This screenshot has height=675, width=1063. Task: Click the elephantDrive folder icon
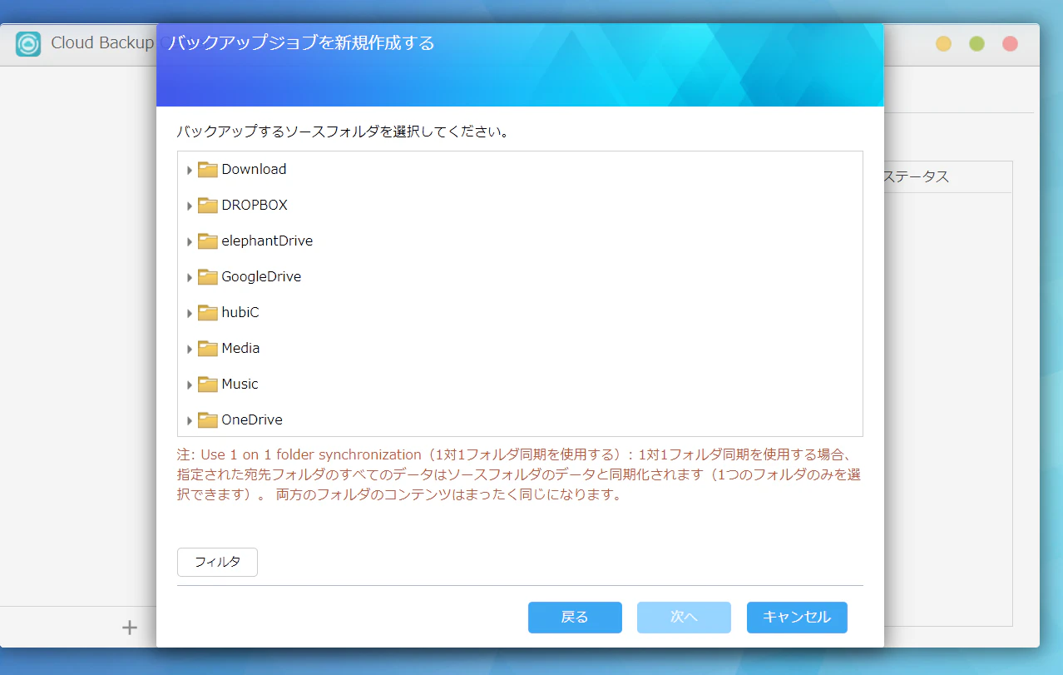(x=208, y=241)
